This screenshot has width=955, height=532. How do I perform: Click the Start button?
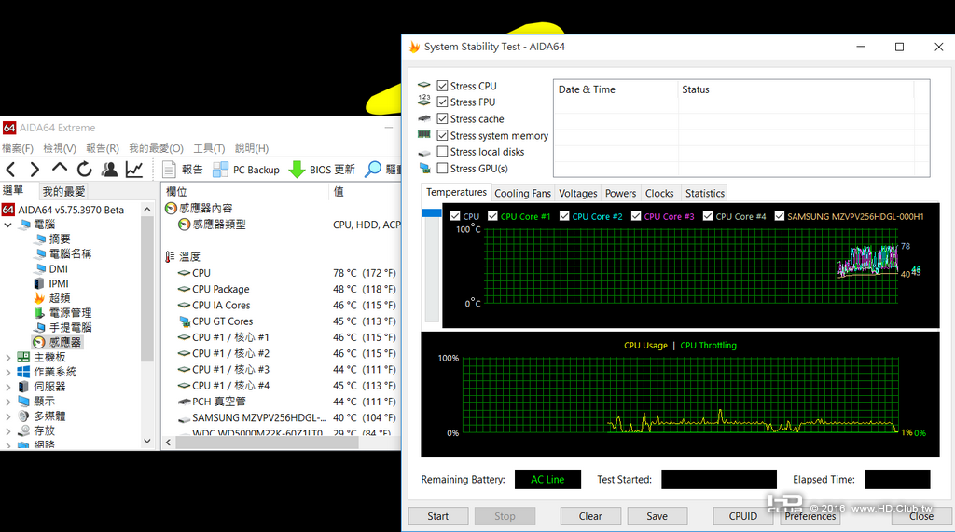point(438,515)
